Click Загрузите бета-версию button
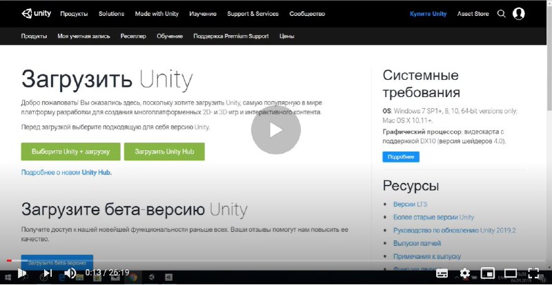552x285 pixels. pyautogui.click(x=57, y=262)
